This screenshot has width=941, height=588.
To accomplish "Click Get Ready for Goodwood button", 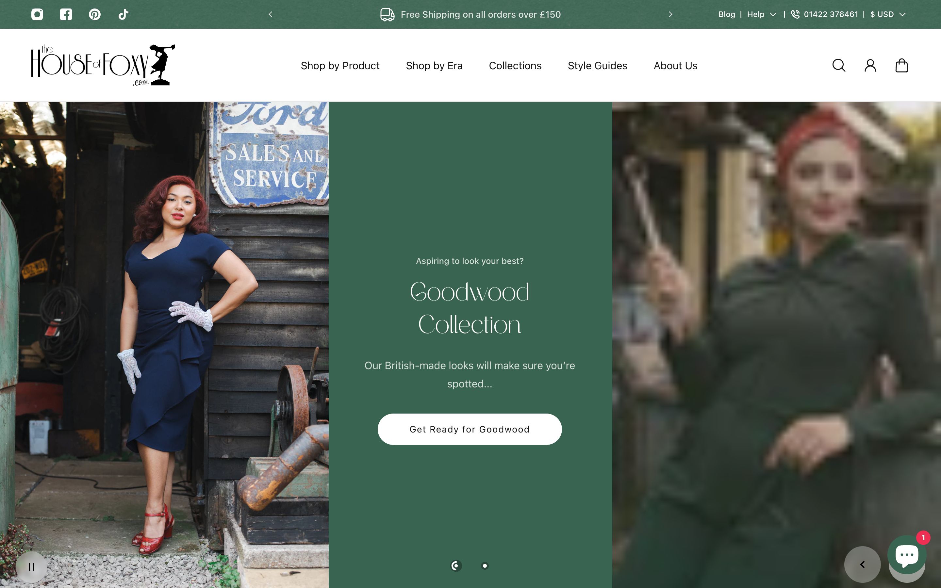I will [x=469, y=429].
